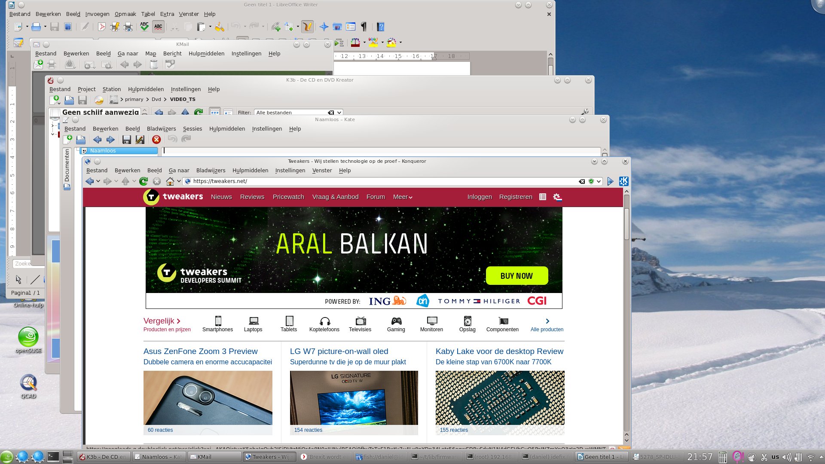
Task: Open Konqueror home dropdown arrow
Action: tap(179, 181)
